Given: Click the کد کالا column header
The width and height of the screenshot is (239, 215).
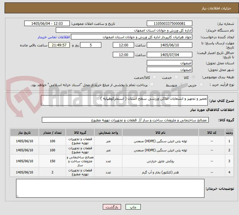Looking at the screenshot, I should [212, 133].
